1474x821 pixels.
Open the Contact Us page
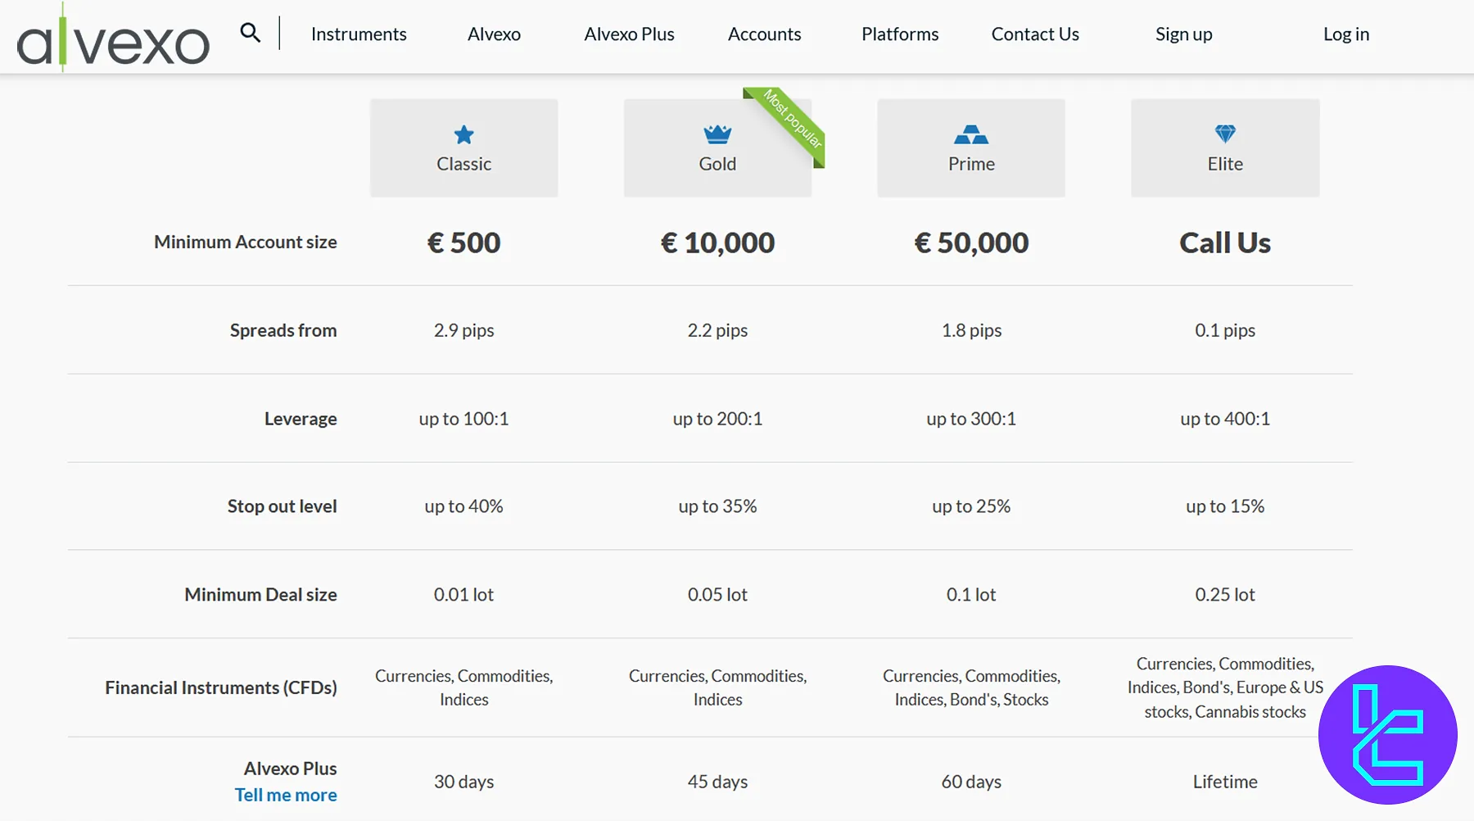(x=1035, y=34)
